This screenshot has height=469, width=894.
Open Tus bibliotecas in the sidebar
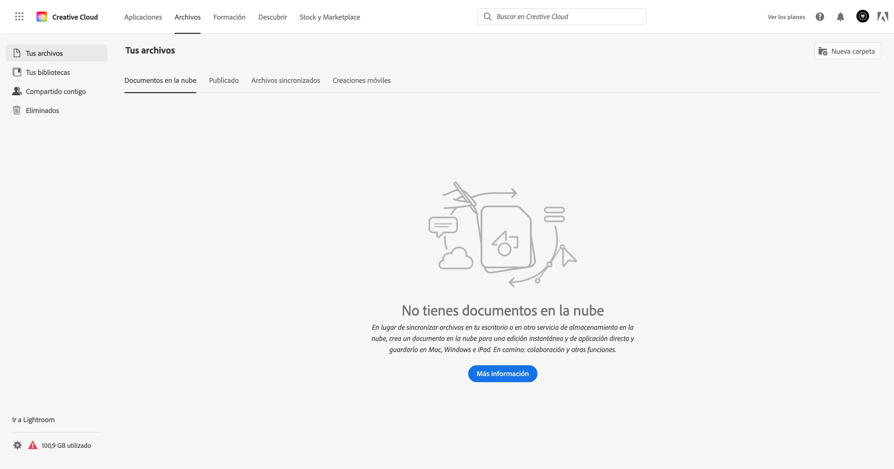tap(48, 72)
